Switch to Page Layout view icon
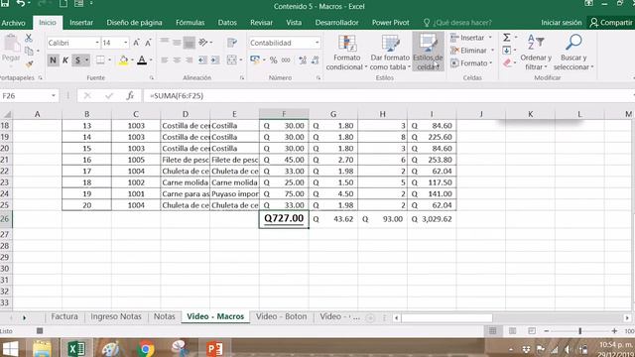The width and height of the screenshot is (635, 357). tap(512, 331)
